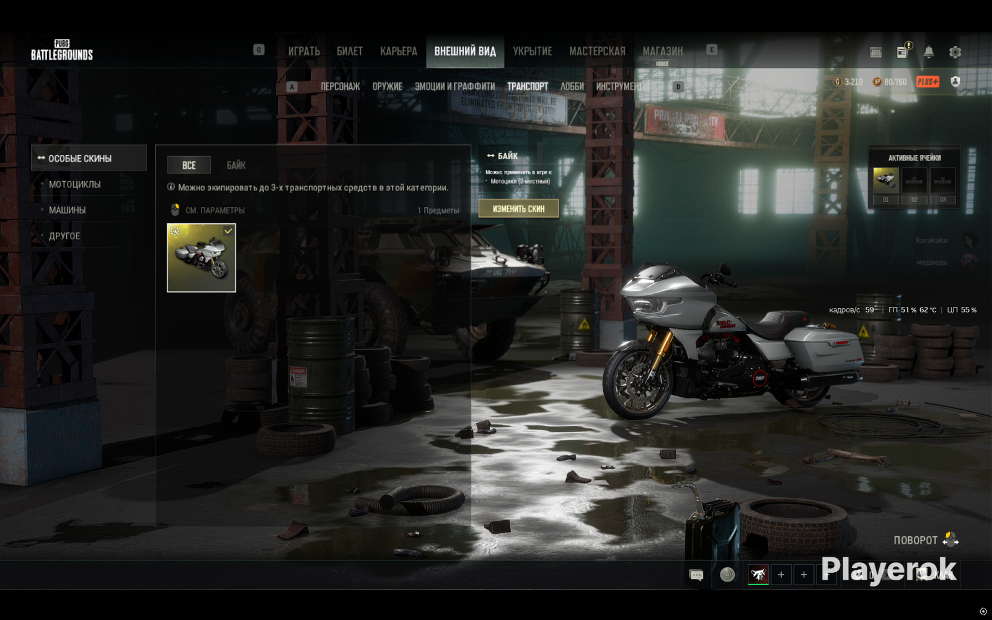Click the медведь friend name
992x620 pixels.
(932, 262)
